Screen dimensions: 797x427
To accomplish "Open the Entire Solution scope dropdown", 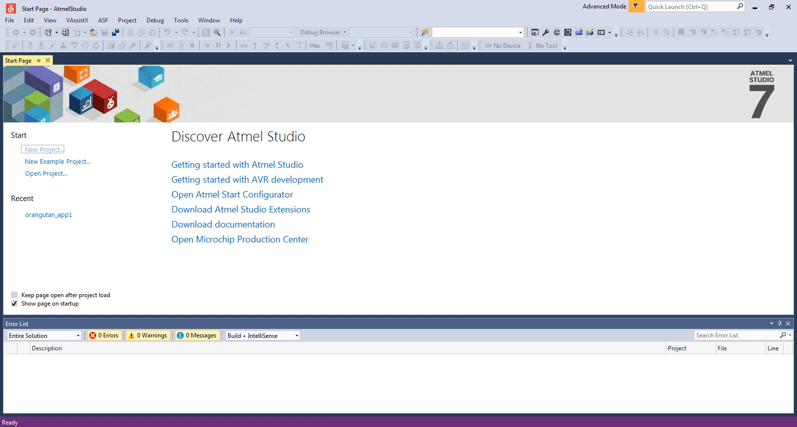I will 44,335.
